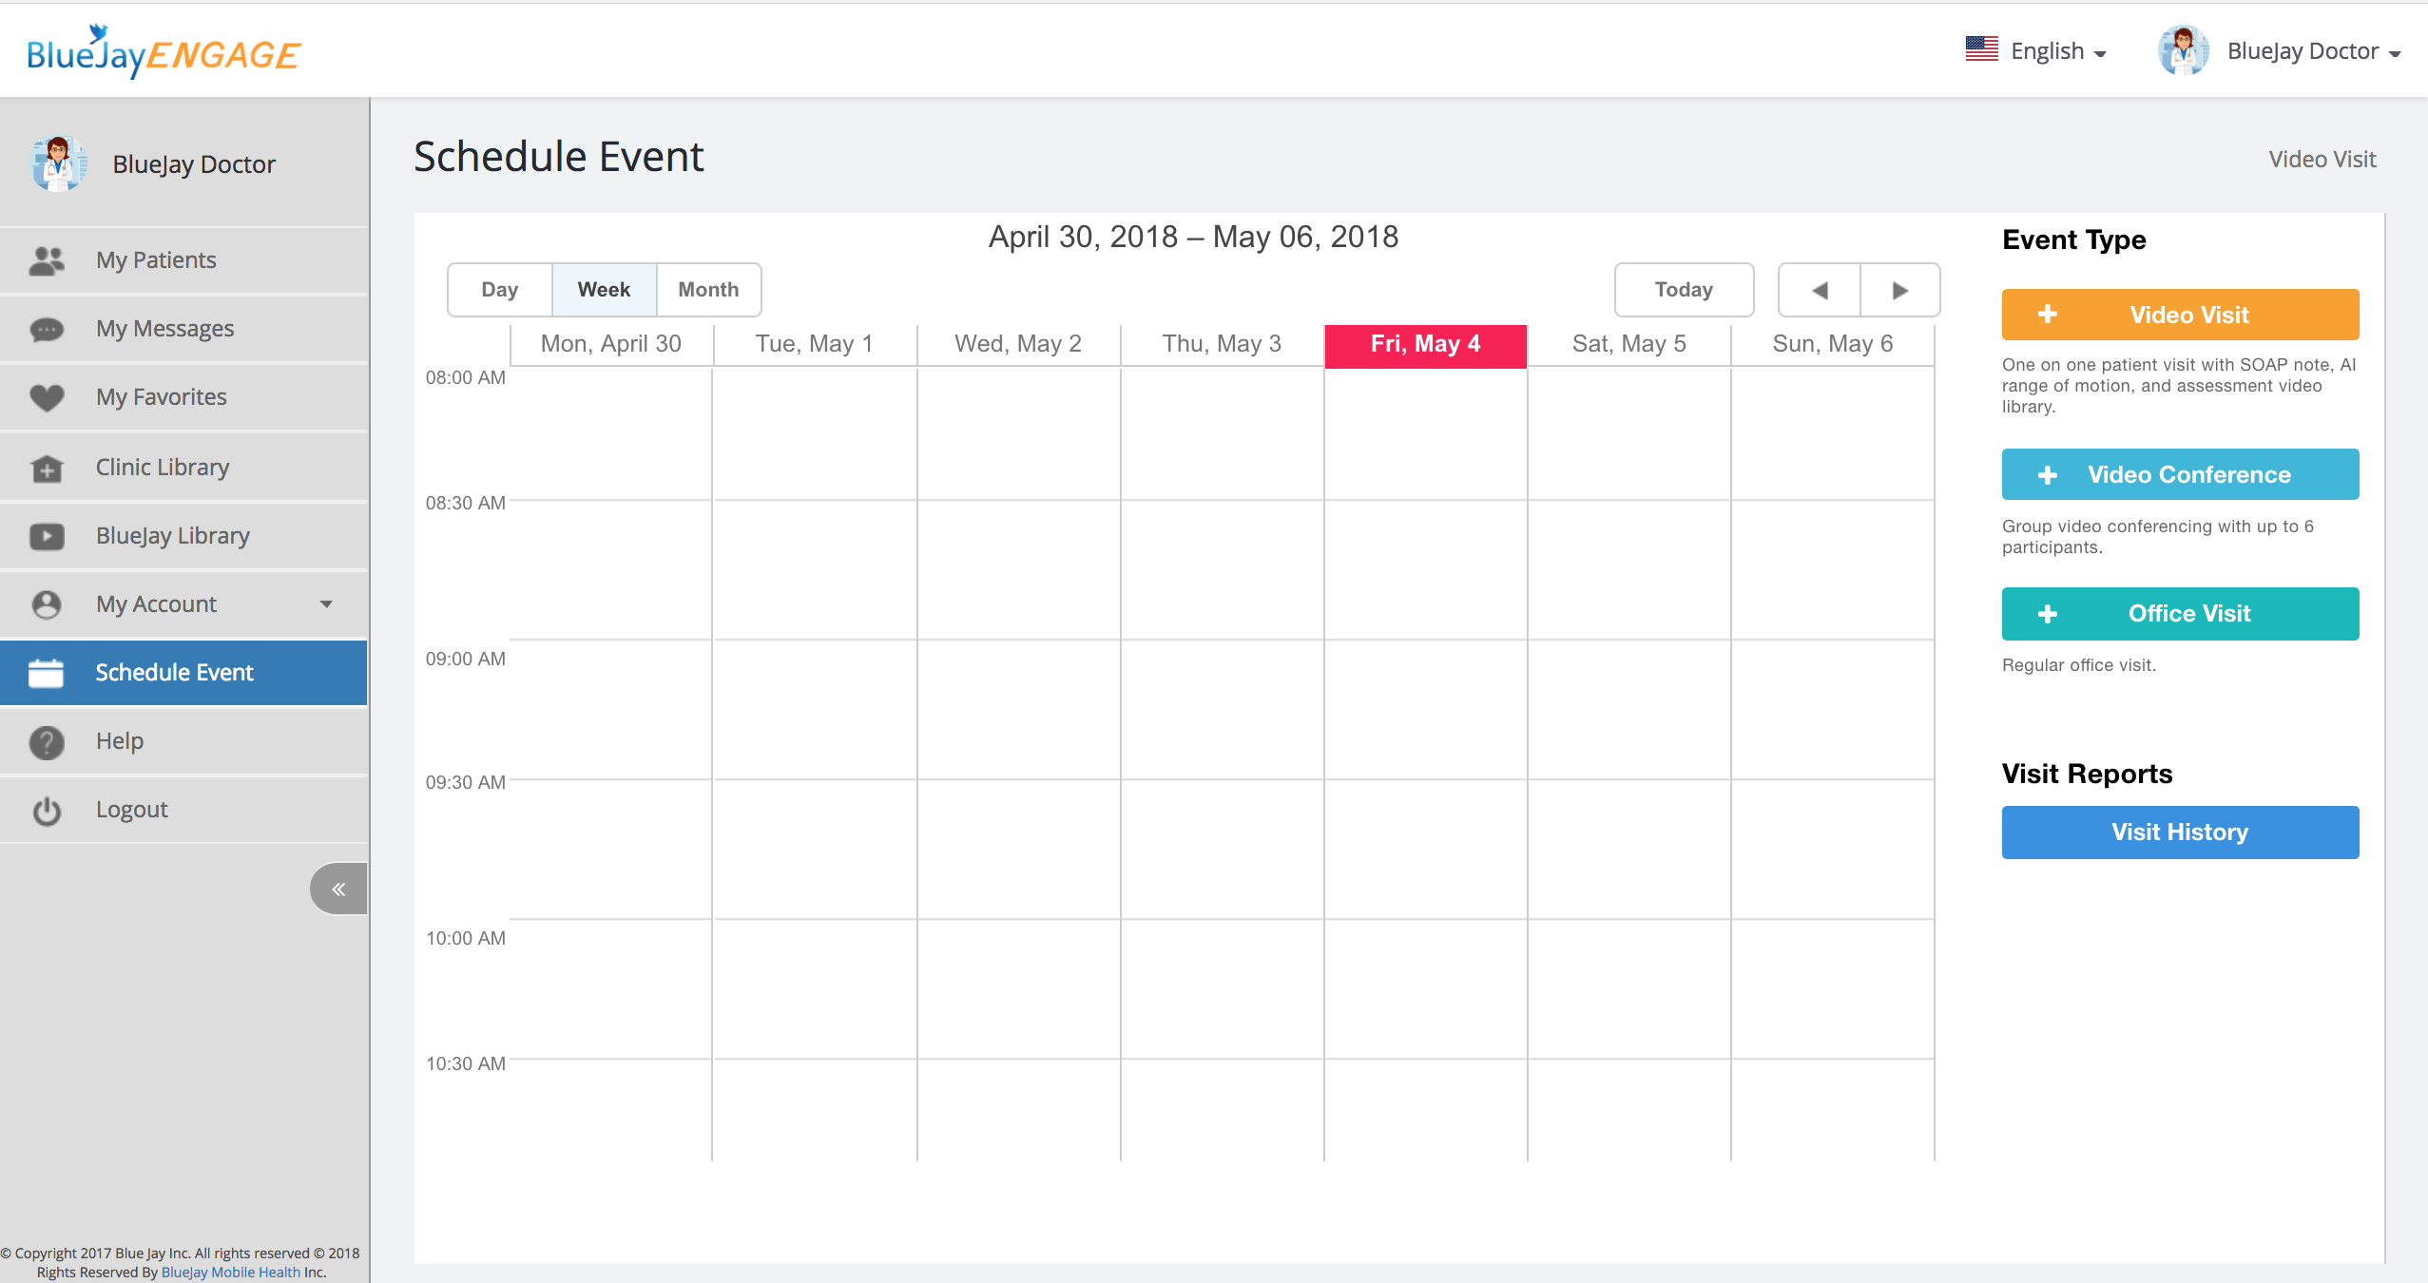Go to next week arrow
Screen dimensions: 2428x1283
[1899, 290]
